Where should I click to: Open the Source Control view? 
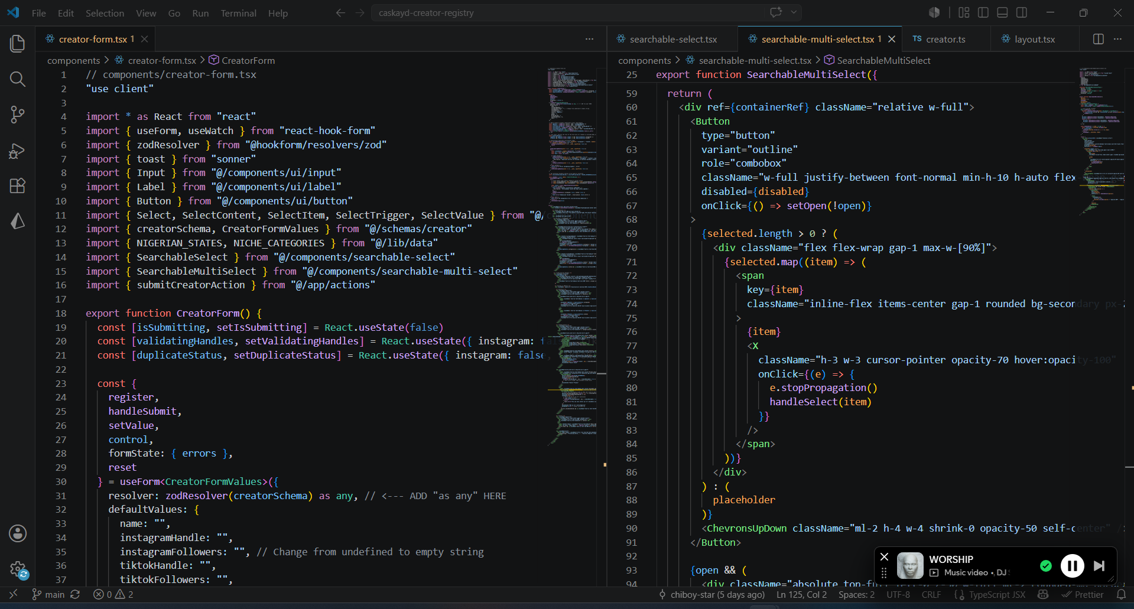(x=18, y=115)
